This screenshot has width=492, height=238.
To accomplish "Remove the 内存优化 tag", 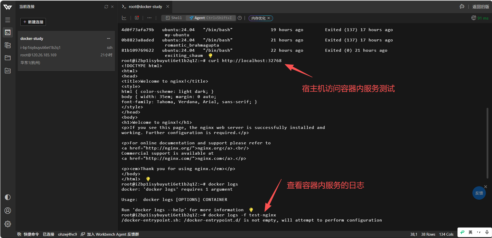I will coord(269,18).
